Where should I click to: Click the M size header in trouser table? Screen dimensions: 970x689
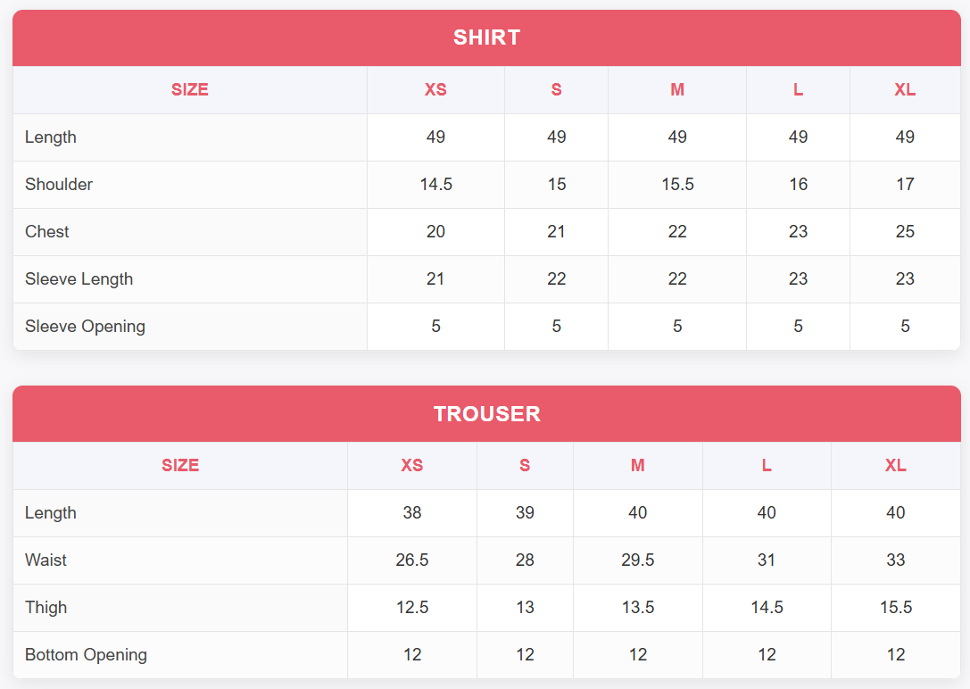[637, 466]
